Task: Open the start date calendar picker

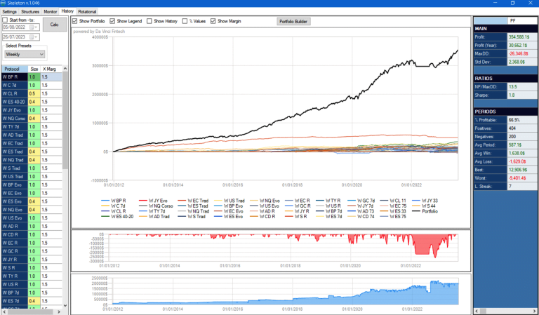Action: coord(31,27)
